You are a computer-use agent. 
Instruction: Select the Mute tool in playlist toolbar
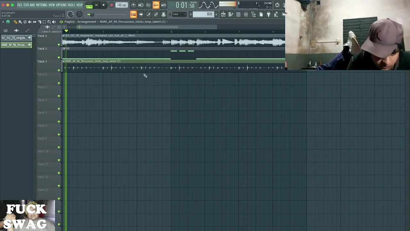[30, 22]
